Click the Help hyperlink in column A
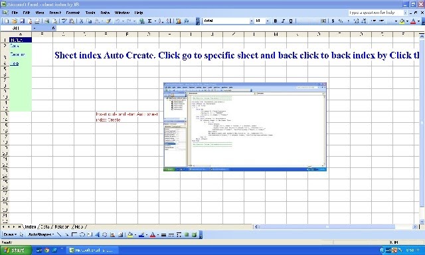This screenshot has height=255, width=425. [15, 64]
